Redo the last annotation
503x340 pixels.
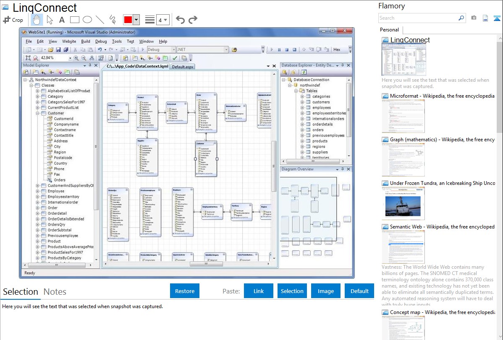point(193,20)
